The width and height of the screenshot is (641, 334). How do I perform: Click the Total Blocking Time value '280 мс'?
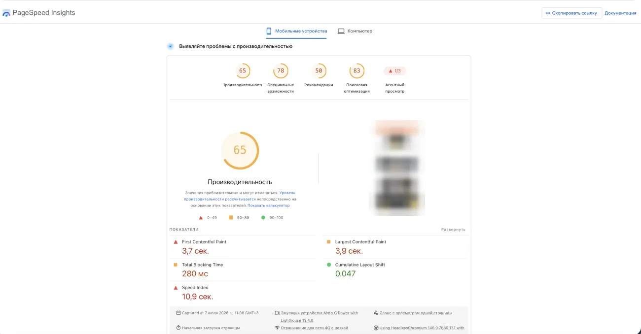pyautogui.click(x=195, y=274)
